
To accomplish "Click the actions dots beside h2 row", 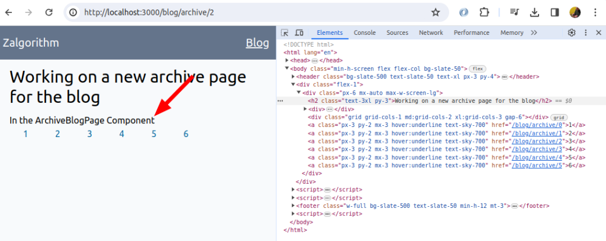I will tap(280, 101).
